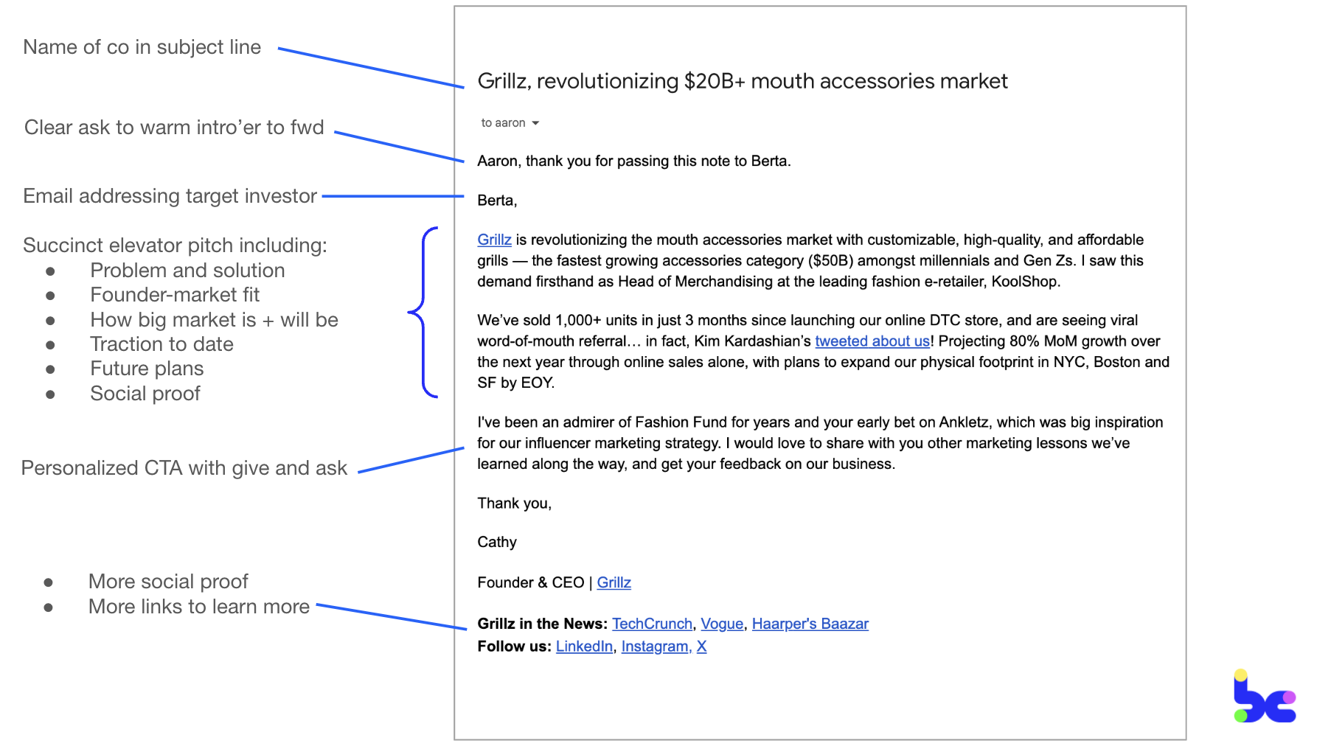The height and width of the screenshot is (749, 1317).
Task: Click the Grillz link after "Founder & CEO"
Action: point(614,582)
